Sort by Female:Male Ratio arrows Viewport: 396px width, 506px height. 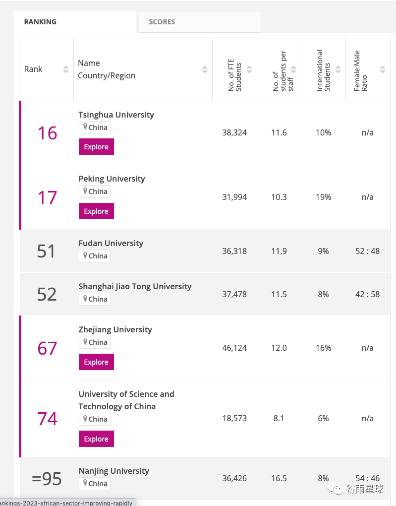[383, 69]
